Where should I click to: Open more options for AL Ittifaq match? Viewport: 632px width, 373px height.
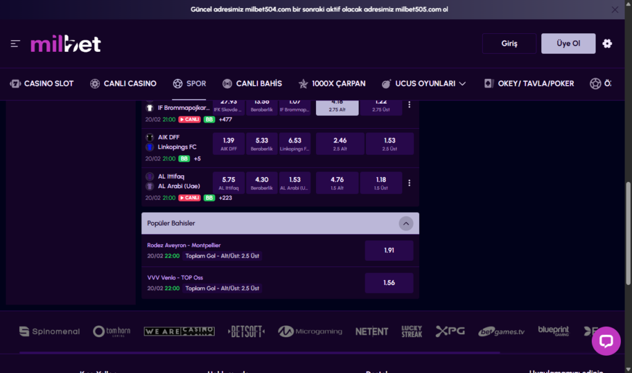(x=409, y=183)
